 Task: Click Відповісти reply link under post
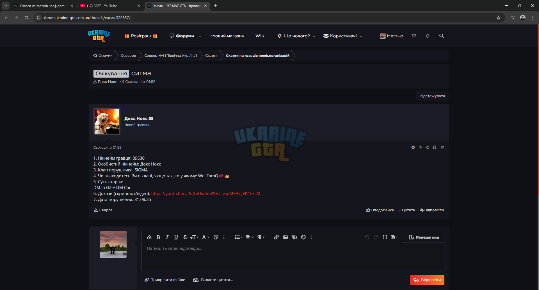point(432,210)
